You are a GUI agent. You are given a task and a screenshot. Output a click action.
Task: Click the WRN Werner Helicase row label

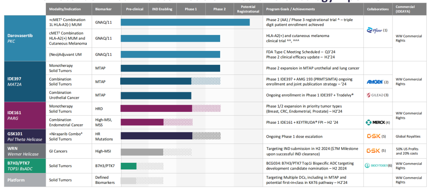tap(23, 151)
